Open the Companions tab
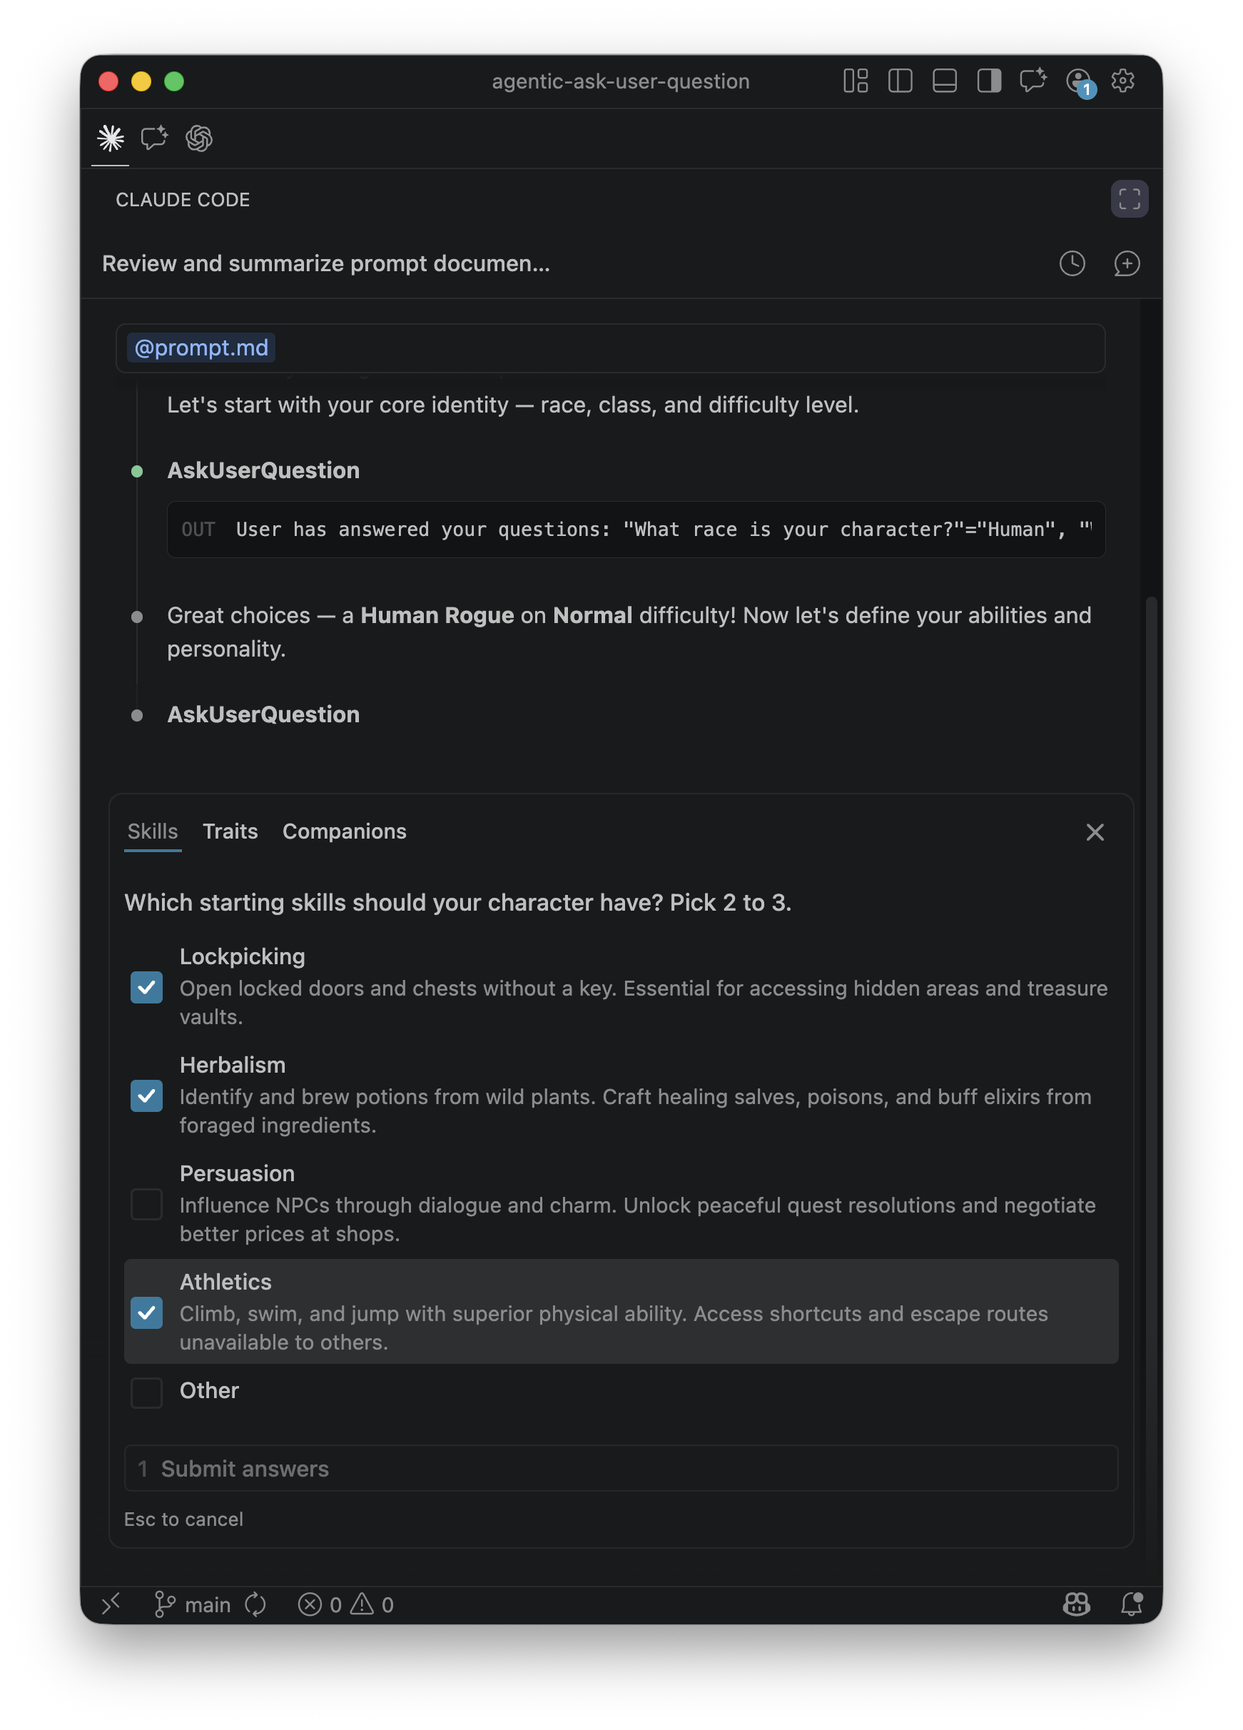The height and width of the screenshot is (1730, 1243). click(344, 831)
